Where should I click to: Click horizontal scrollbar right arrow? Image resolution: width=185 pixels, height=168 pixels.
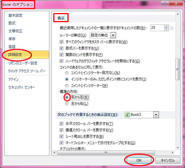coord(173,153)
